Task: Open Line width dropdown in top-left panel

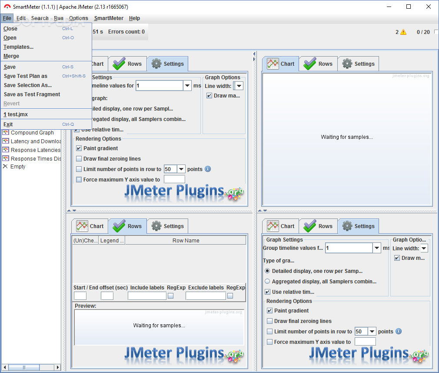Action: pyautogui.click(x=239, y=86)
